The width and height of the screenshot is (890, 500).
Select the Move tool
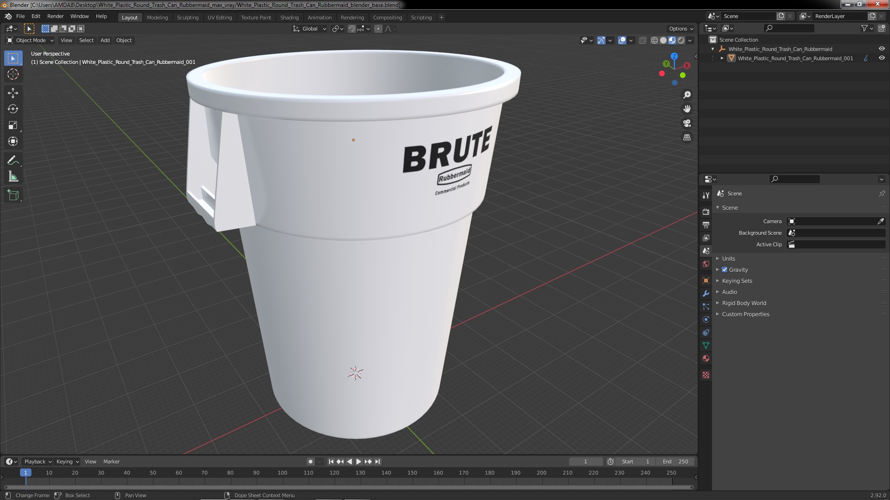[x=13, y=93]
